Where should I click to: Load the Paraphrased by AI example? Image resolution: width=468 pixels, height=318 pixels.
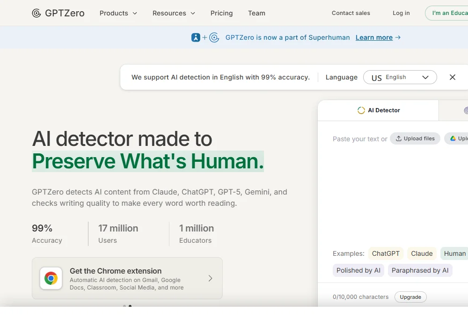coord(420,271)
